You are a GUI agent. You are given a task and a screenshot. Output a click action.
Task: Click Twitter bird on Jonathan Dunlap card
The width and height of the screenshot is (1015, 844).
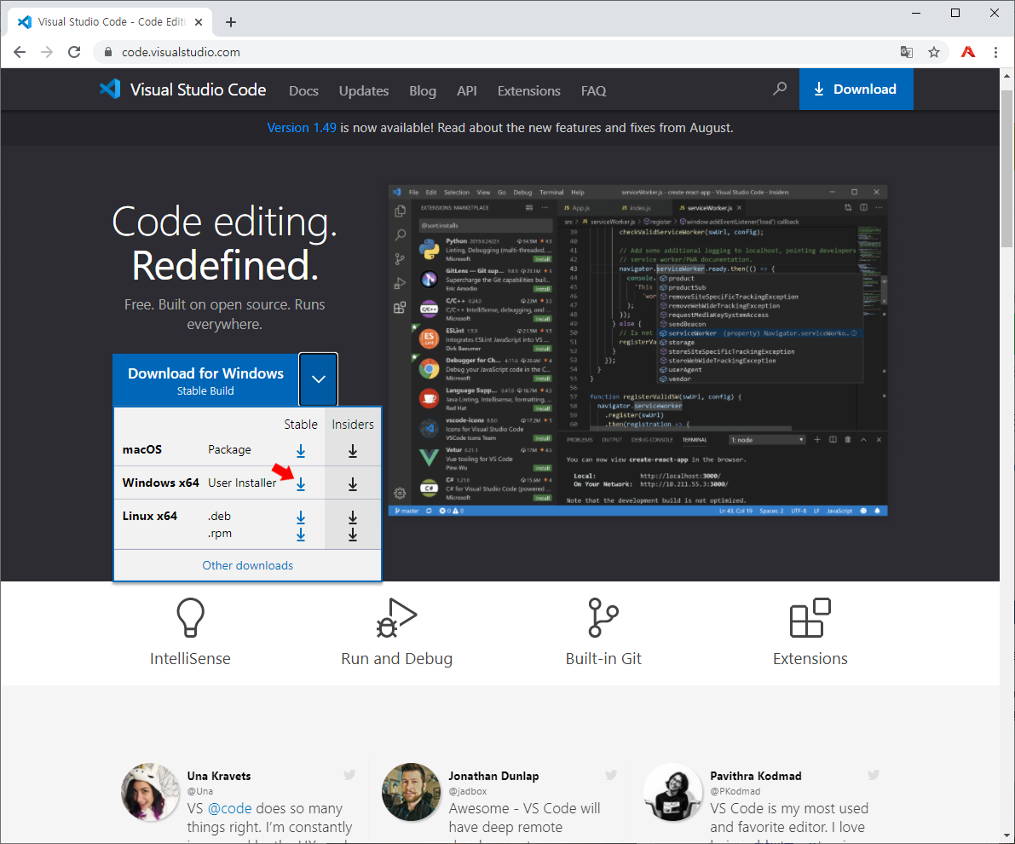[x=611, y=775]
